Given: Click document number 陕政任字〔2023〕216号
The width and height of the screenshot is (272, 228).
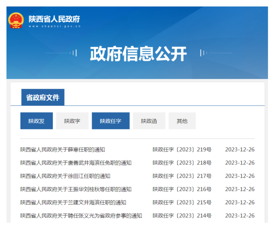Looking at the screenshot, I should (182, 189).
